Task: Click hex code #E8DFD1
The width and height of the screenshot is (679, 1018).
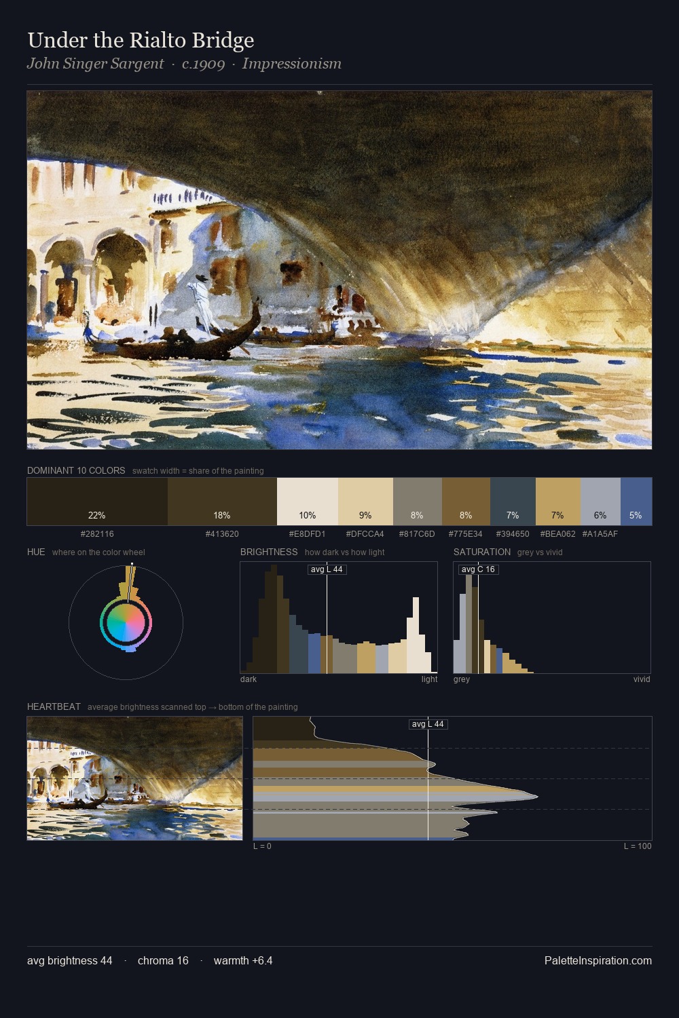Action: click(308, 534)
